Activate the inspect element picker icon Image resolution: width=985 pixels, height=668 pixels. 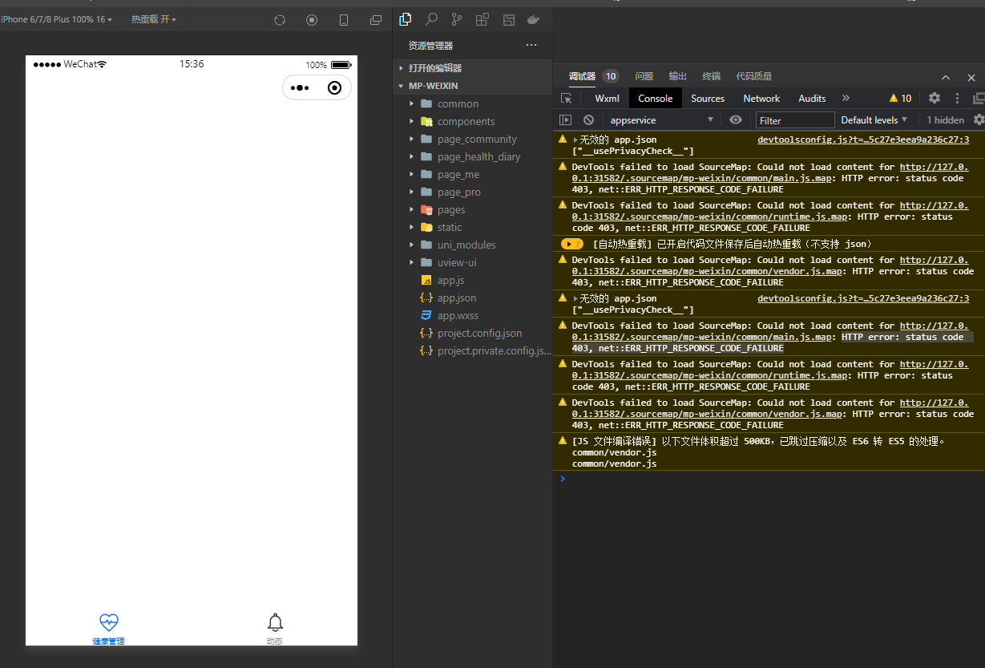566,98
